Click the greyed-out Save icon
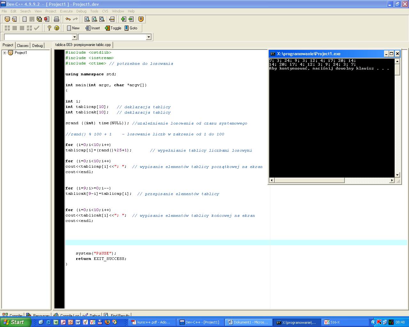409x327 pixels. click(x=32, y=19)
